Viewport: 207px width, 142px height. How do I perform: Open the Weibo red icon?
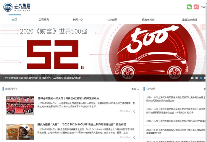(196, 7)
